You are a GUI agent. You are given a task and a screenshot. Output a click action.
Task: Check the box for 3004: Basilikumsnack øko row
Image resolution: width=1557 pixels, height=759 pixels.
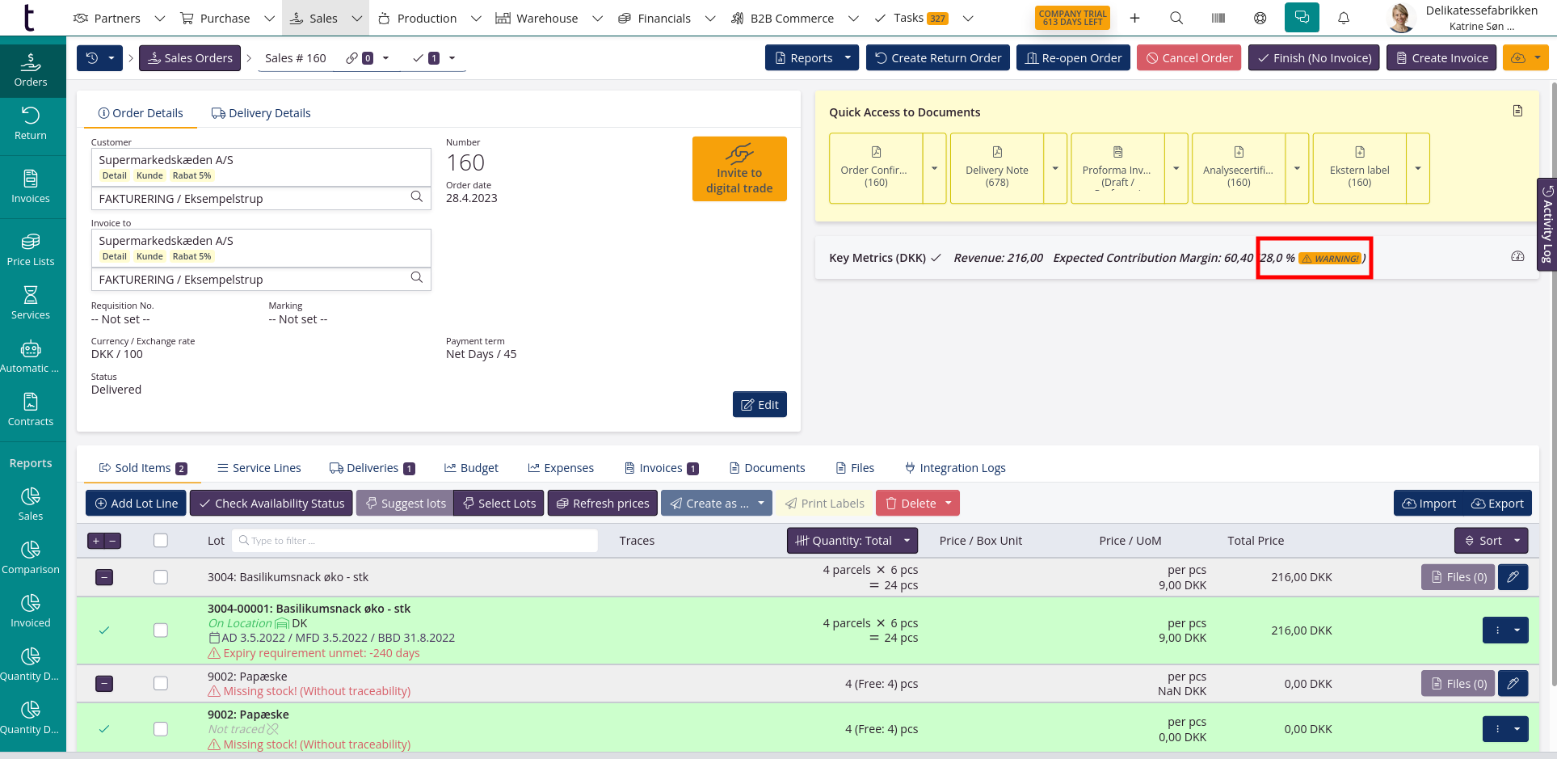pyautogui.click(x=161, y=577)
